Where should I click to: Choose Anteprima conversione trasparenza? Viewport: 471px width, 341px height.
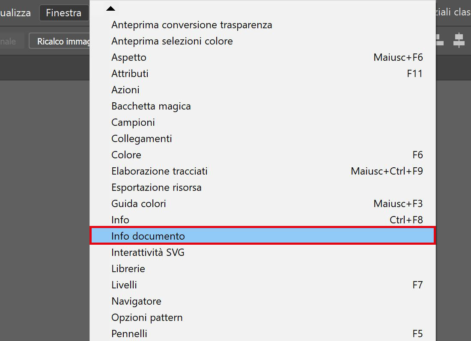point(191,25)
